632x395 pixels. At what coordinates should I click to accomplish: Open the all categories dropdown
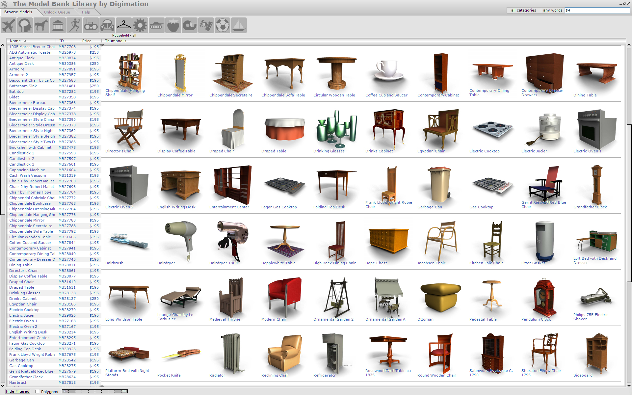click(x=523, y=10)
